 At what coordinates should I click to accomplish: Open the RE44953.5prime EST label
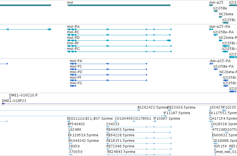tap(121, 129)
